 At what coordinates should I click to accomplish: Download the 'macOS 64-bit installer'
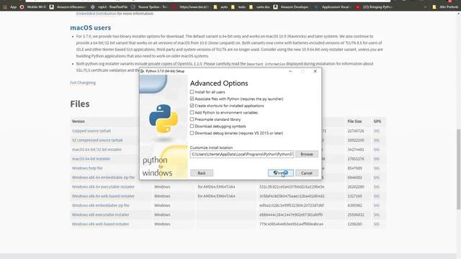coord(91,159)
